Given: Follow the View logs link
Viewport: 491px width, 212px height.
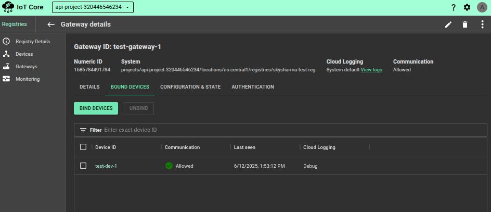Looking at the screenshot, I should pyautogui.click(x=371, y=70).
